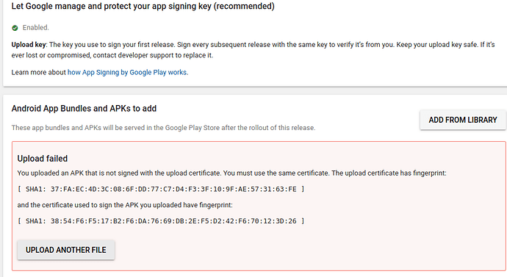Click the closing bracket after fingerprint ending 63:FE
The width and height of the screenshot is (507, 277).
pos(303,189)
